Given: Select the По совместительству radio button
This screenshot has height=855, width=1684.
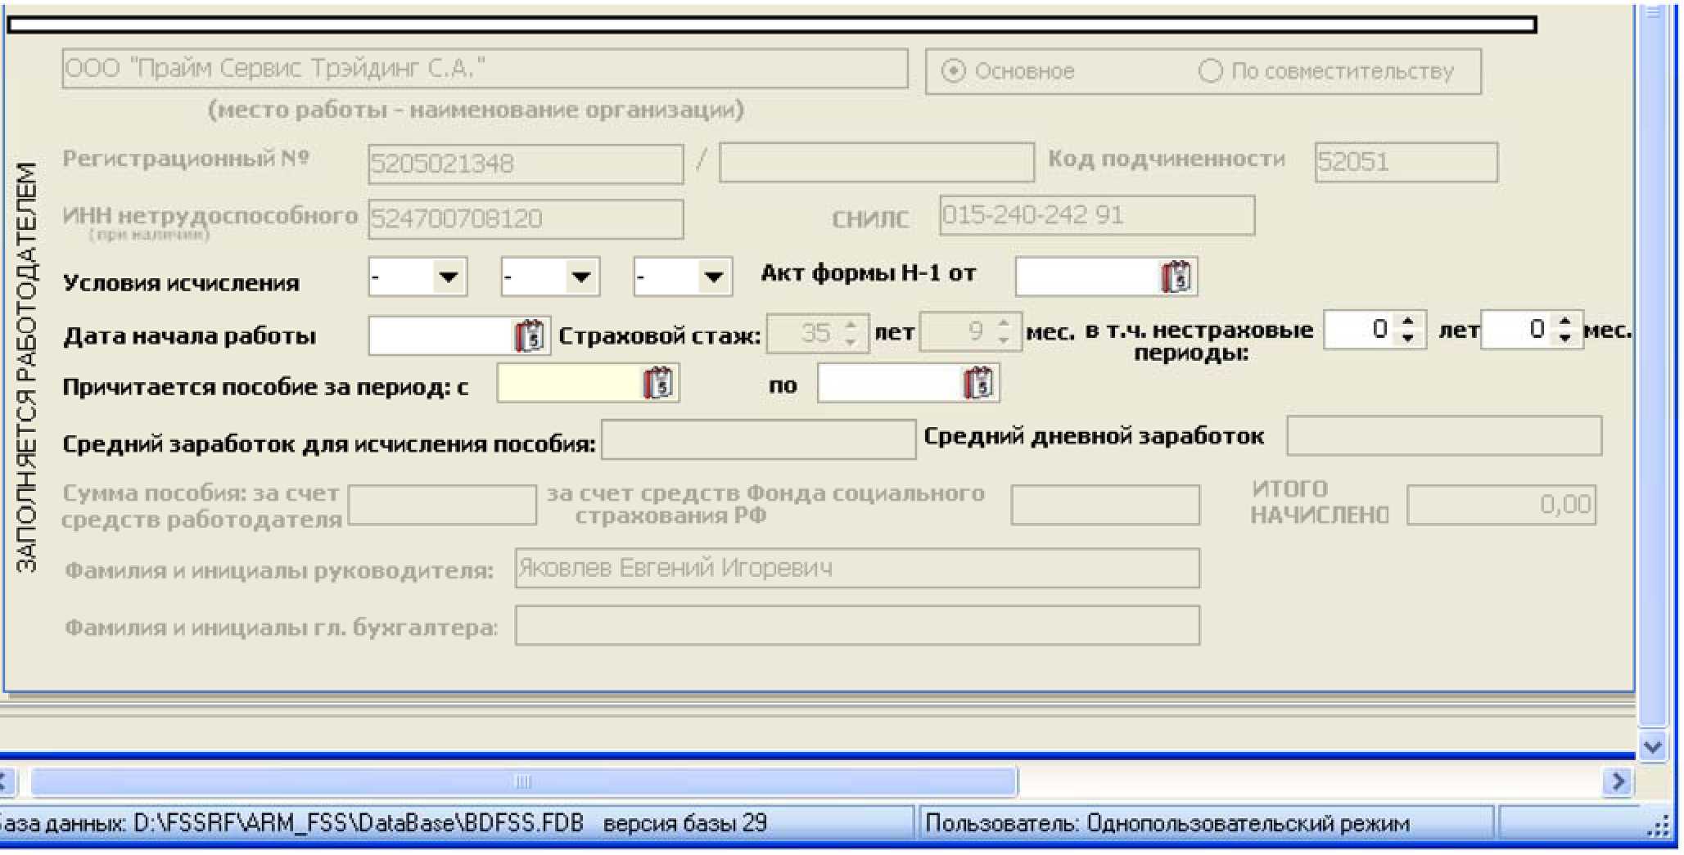Looking at the screenshot, I should coord(1210,71).
